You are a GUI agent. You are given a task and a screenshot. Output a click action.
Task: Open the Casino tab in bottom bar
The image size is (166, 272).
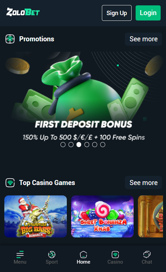115,258
